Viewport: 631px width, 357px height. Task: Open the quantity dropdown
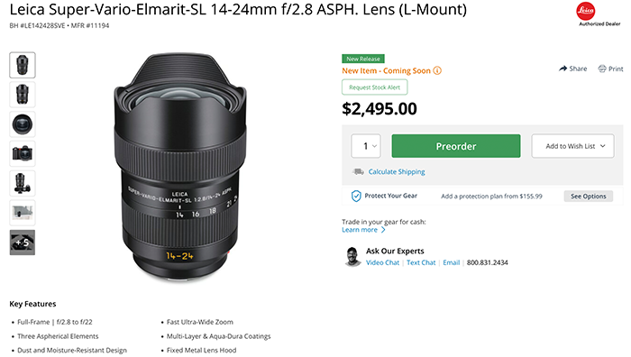366,146
